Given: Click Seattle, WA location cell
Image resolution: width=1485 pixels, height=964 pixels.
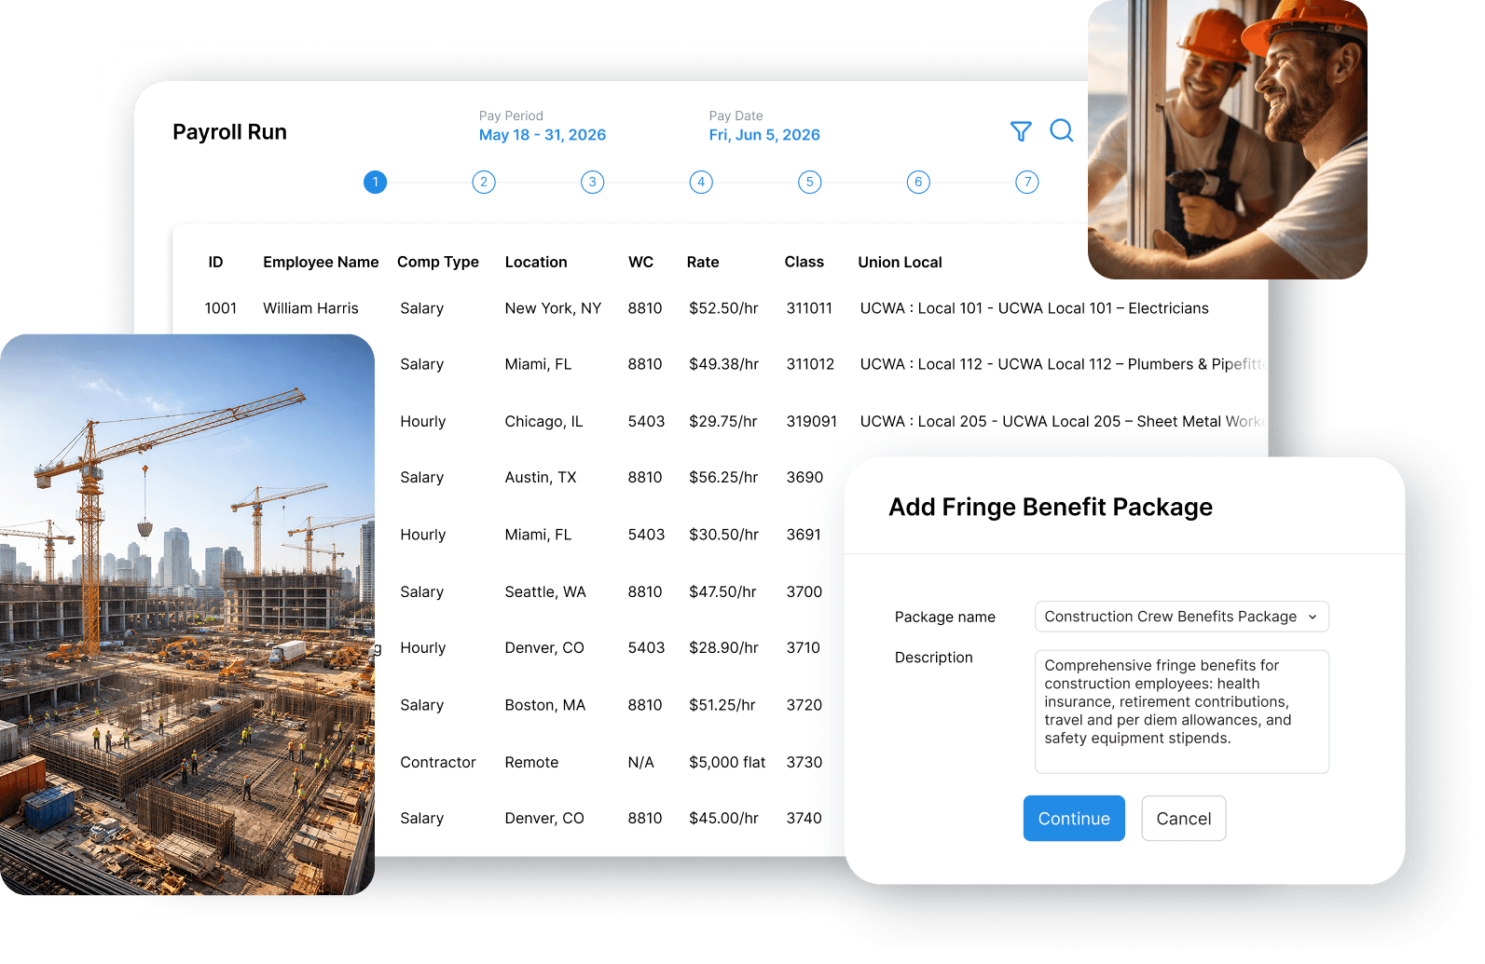Looking at the screenshot, I should 545,592.
